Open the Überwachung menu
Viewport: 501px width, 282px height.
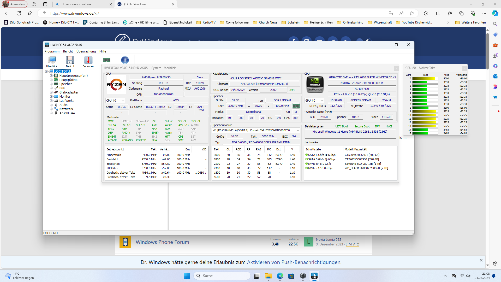(86, 51)
